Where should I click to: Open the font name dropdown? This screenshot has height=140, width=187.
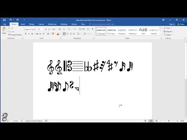pos(37,29)
